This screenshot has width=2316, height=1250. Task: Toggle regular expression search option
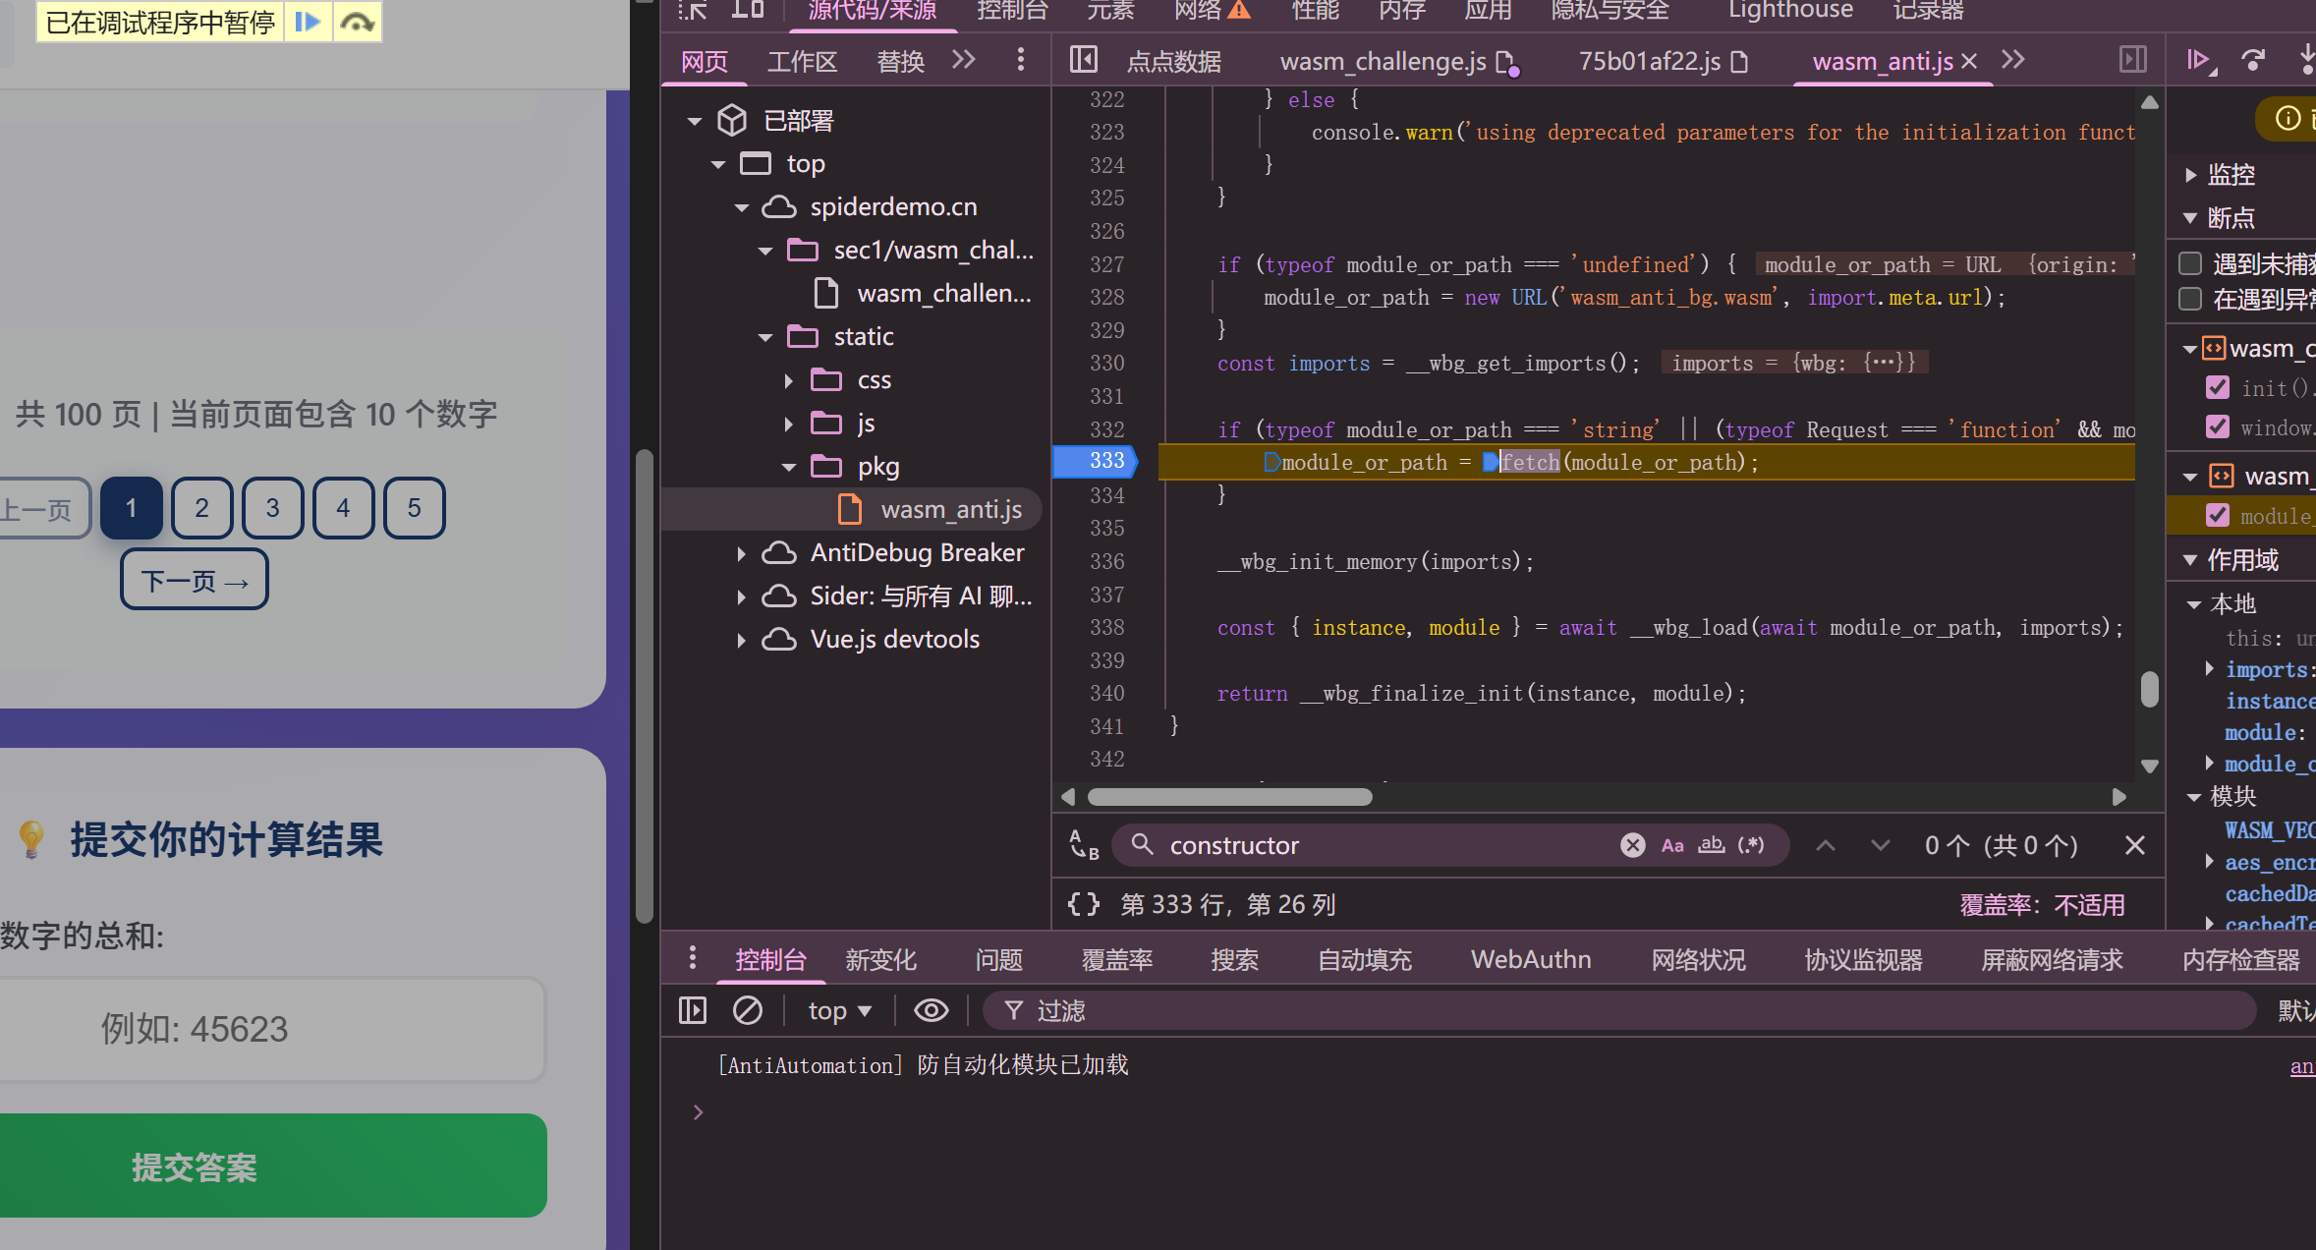(1751, 845)
